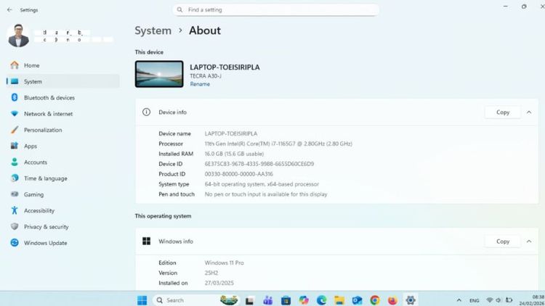Open the Windows Start menu

pyautogui.click(x=142, y=300)
